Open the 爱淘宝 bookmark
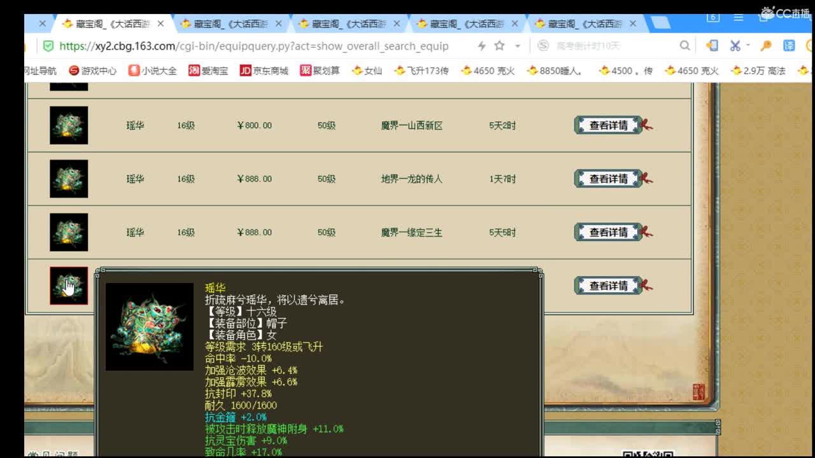Viewport: 815px width, 458px height. [x=208, y=71]
